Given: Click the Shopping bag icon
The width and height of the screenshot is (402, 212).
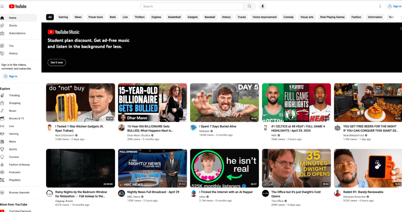Looking at the screenshot, I should [2, 103].
